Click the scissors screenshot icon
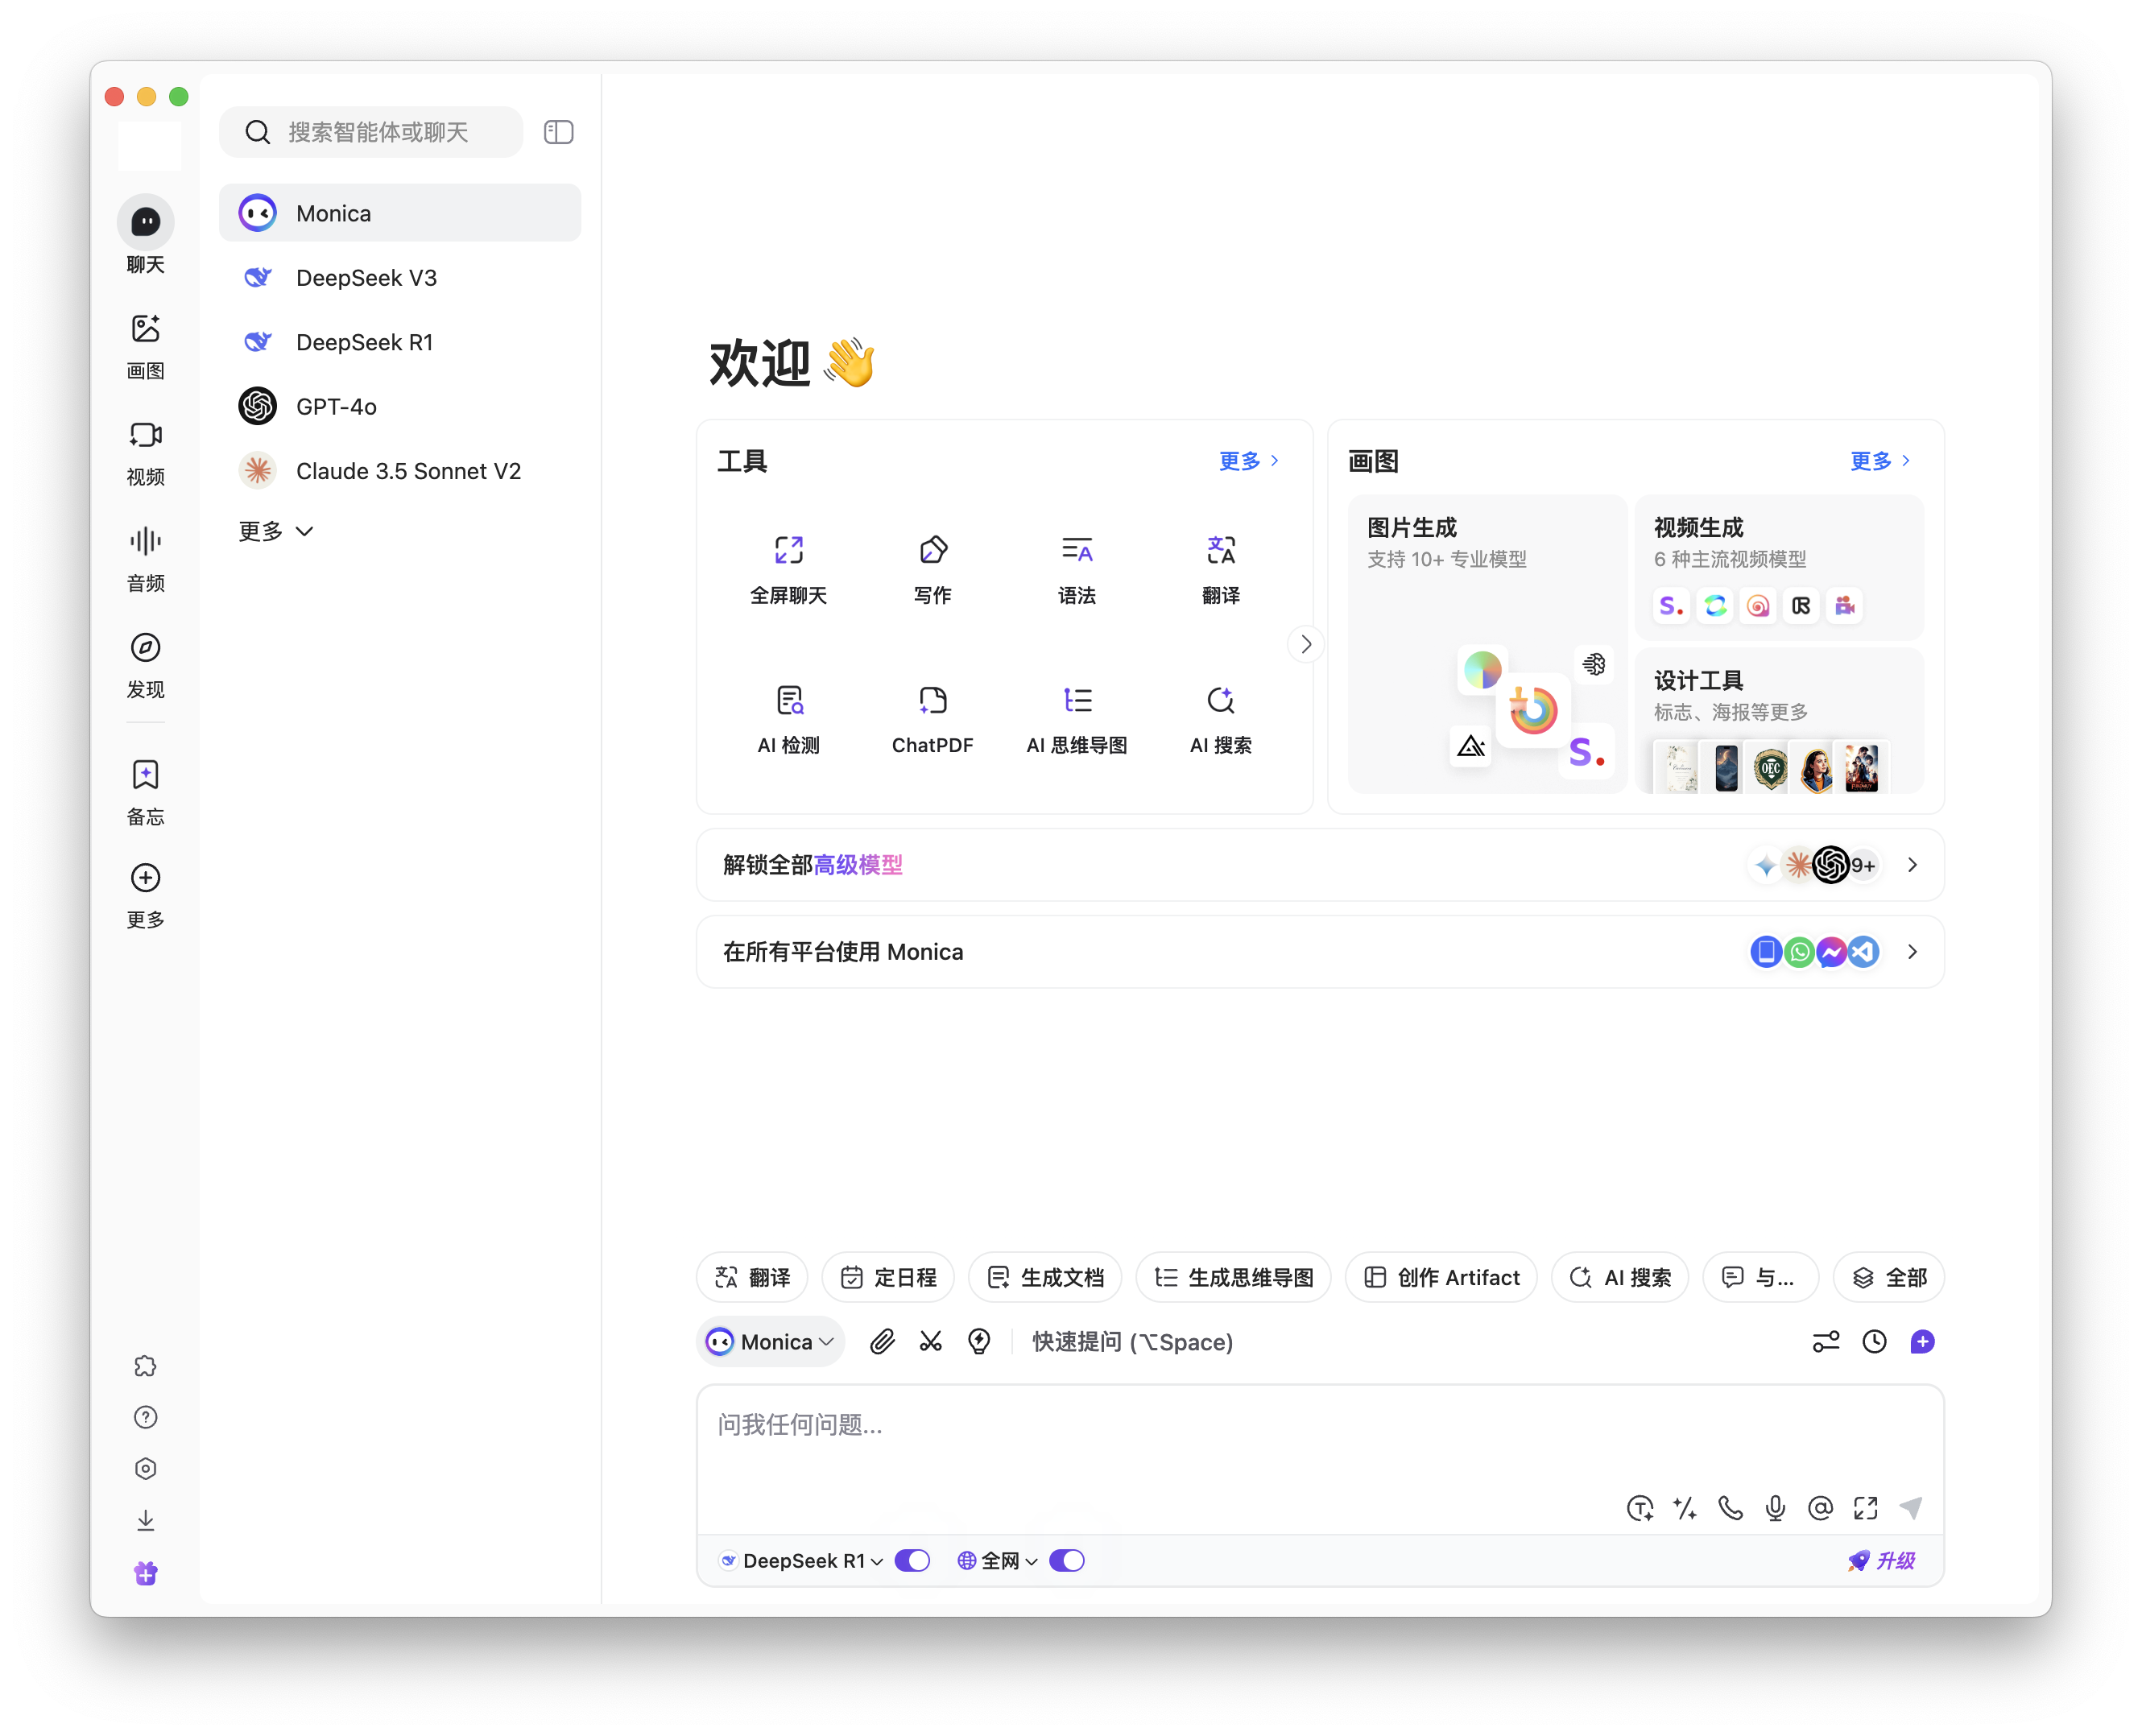The image size is (2142, 1736). click(931, 1341)
